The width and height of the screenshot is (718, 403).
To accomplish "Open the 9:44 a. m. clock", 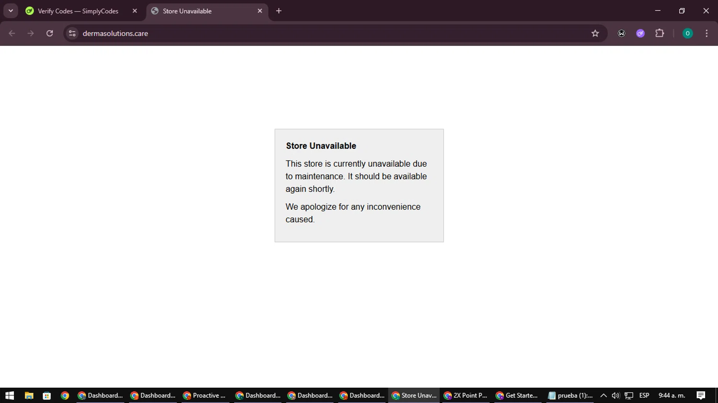I will (x=672, y=395).
